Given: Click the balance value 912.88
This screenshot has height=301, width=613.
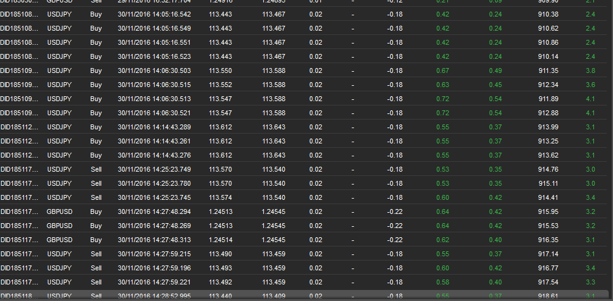Looking at the screenshot, I should (548, 113).
